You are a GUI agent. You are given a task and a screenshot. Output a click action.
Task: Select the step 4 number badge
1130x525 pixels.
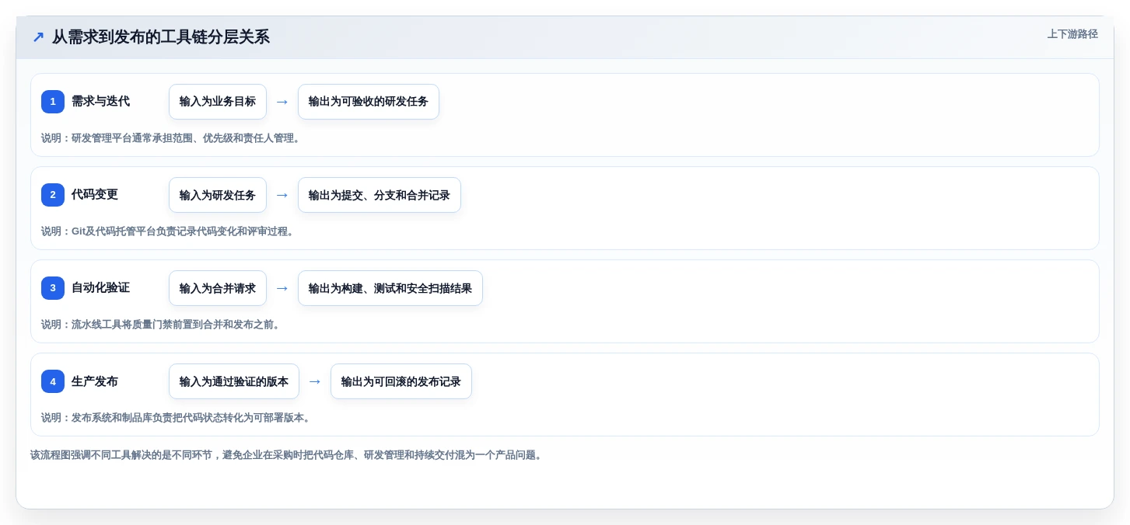(53, 381)
